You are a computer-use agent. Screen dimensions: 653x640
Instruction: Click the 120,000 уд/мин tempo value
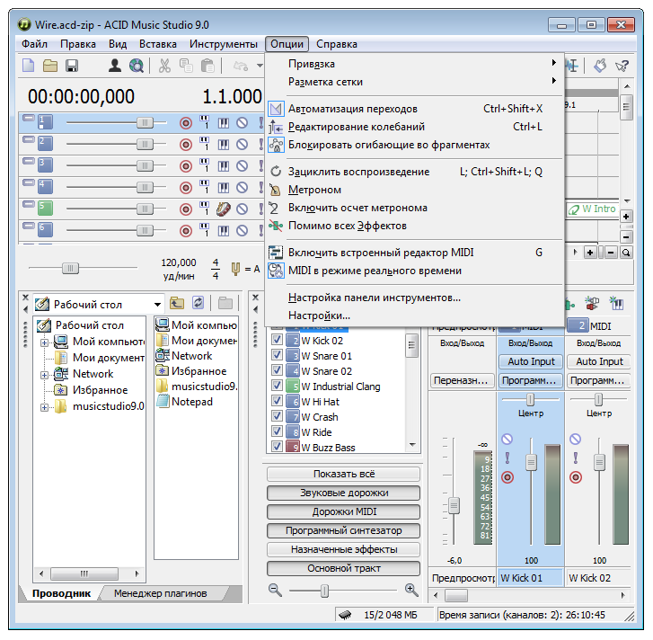179,269
